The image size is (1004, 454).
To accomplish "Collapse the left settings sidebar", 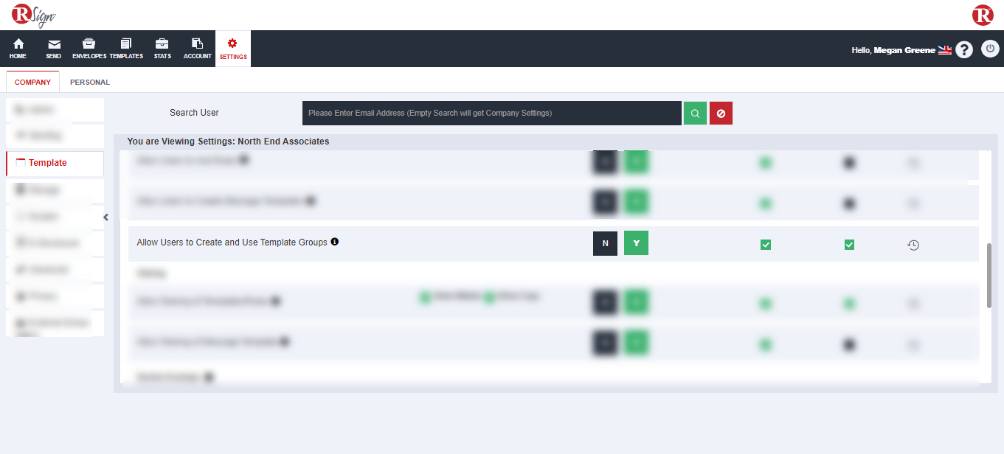I will coord(105,217).
